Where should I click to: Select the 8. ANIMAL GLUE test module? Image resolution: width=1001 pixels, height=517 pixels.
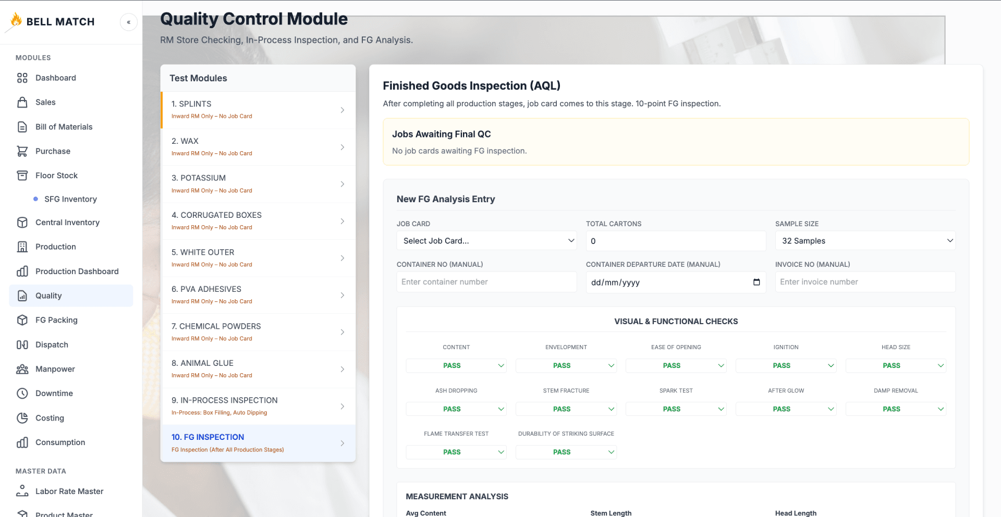pos(258,369)
